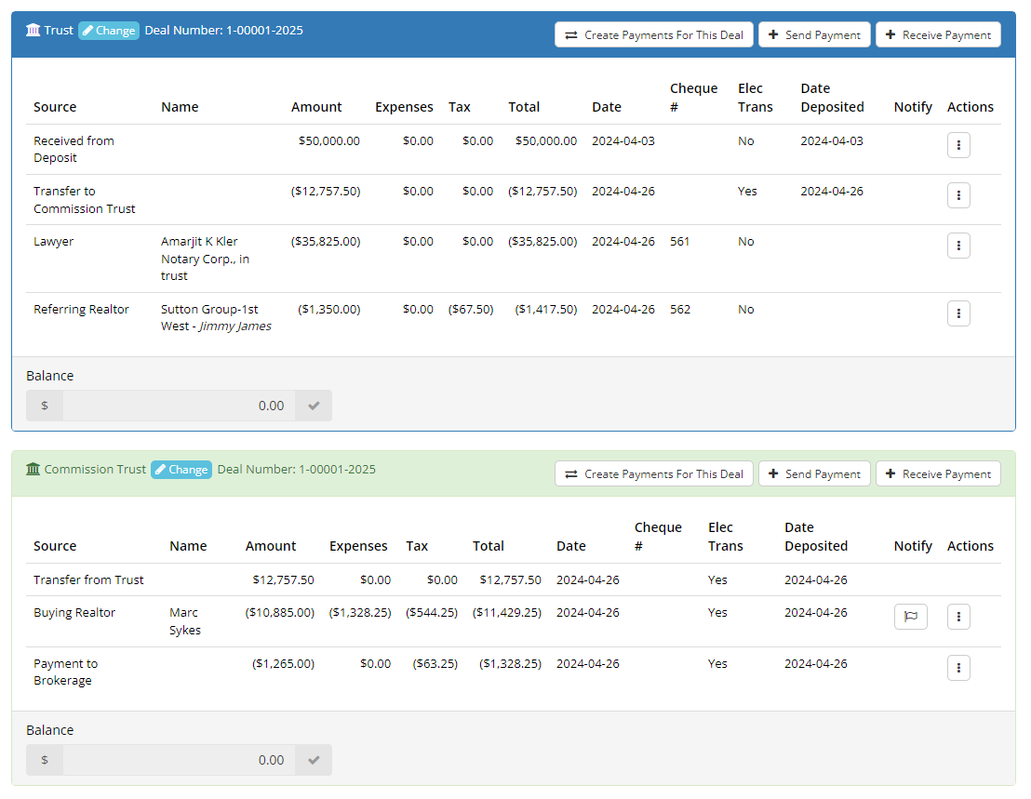Click the ($35,825.00) Lawyer amount
This screenshot has width=1031, height=799.
tap(326, 241)
